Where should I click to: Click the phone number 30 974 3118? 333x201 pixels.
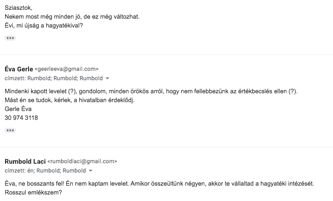coord(21,118)
